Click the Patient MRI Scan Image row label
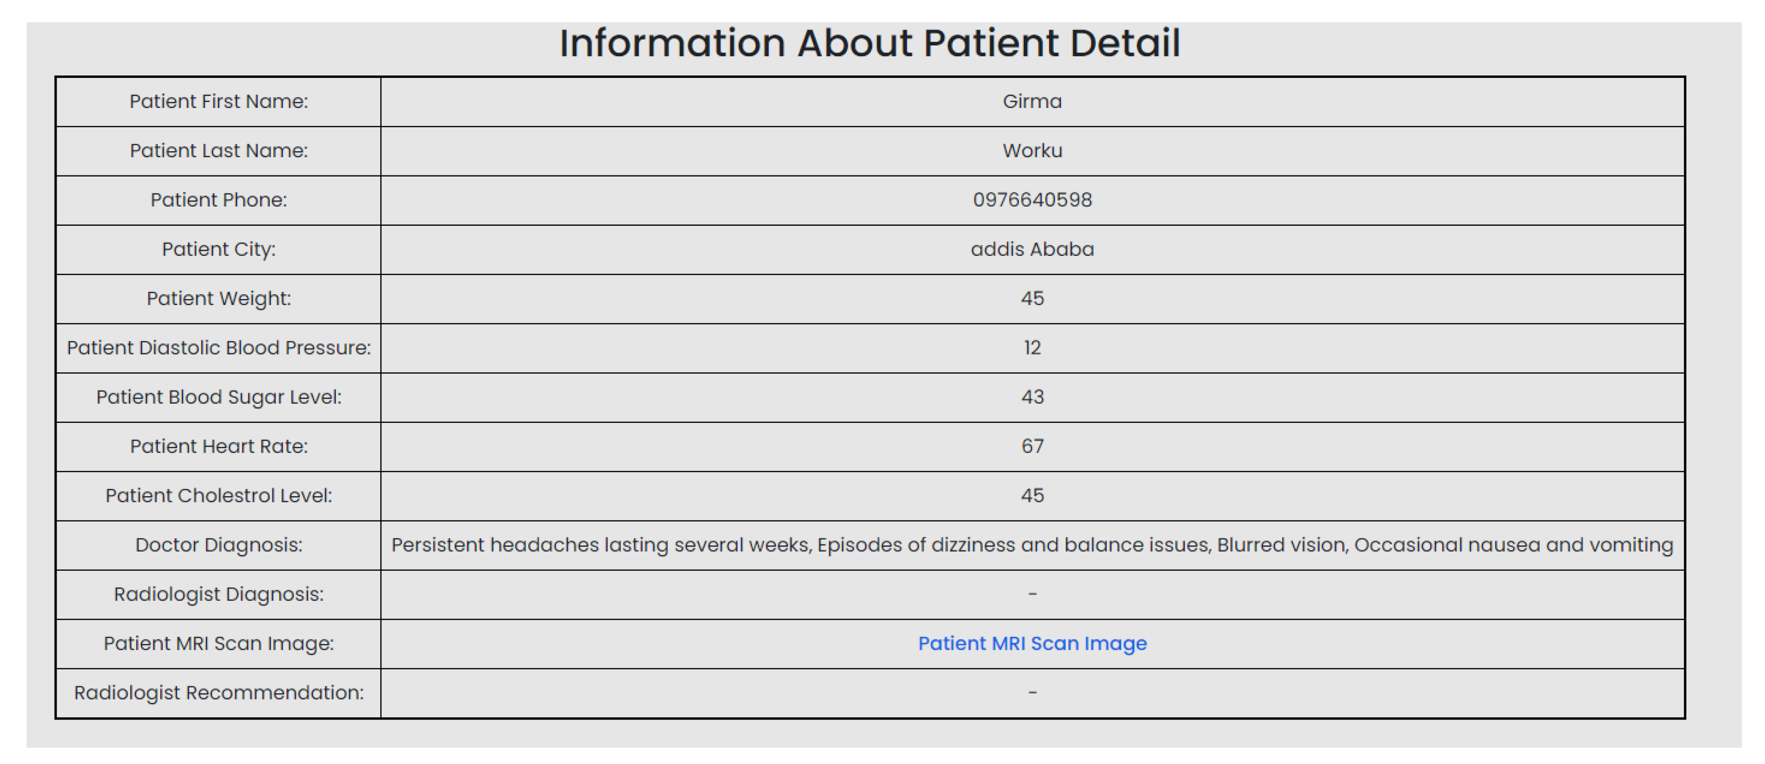This screenshot has height=764, width=1765. [218, 644]
